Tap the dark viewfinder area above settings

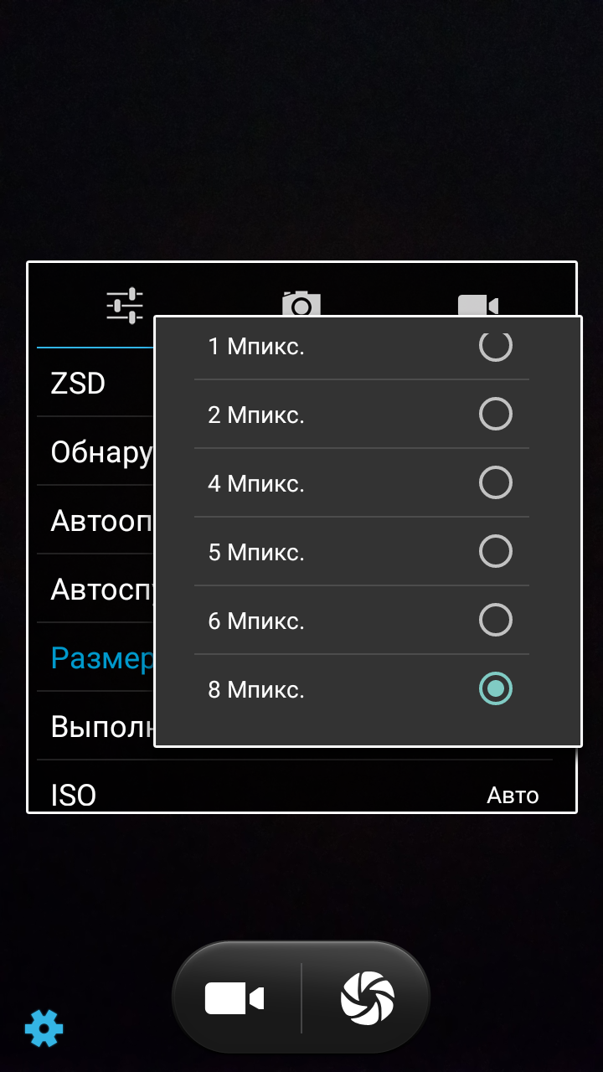click(301, 130)
